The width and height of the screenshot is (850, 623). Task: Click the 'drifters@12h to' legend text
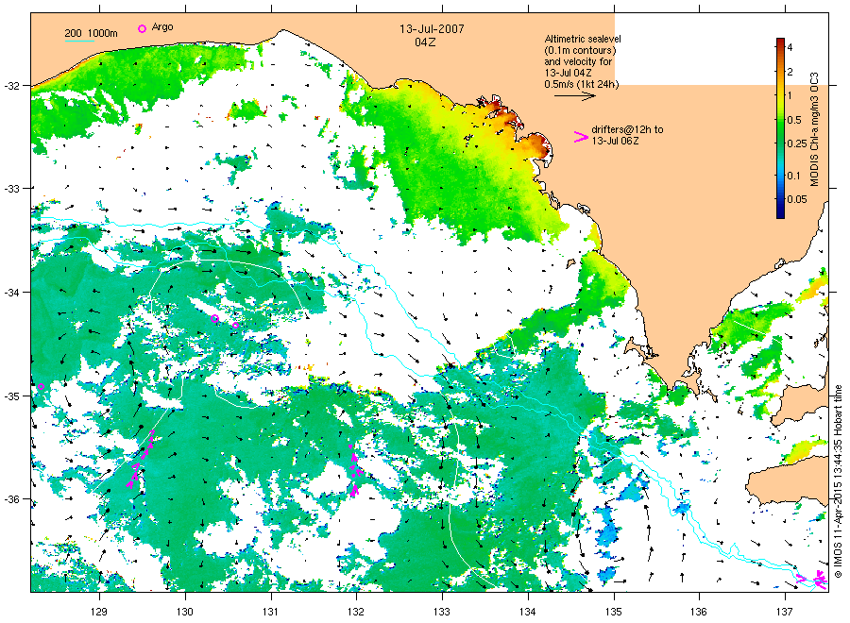627,129
